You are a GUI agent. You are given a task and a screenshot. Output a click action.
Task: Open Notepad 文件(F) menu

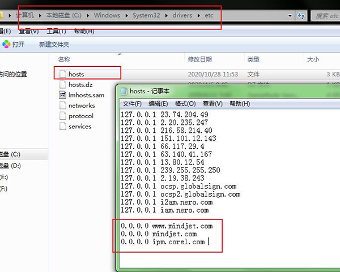(x=132, y=103)
